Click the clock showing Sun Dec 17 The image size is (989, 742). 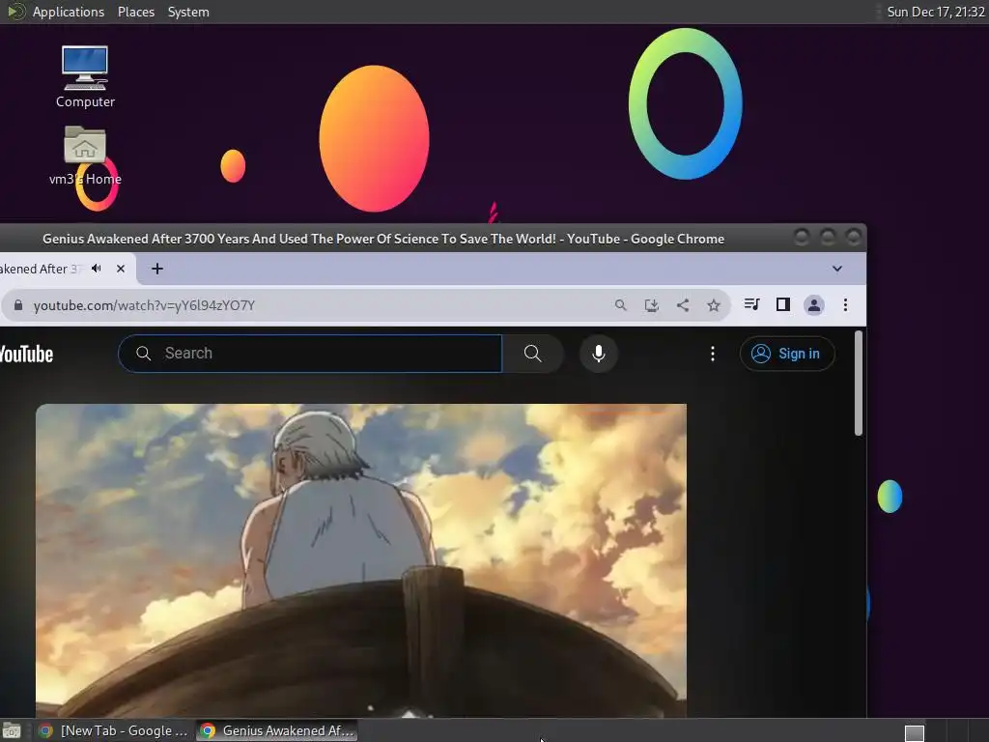(x=935, y=12)
